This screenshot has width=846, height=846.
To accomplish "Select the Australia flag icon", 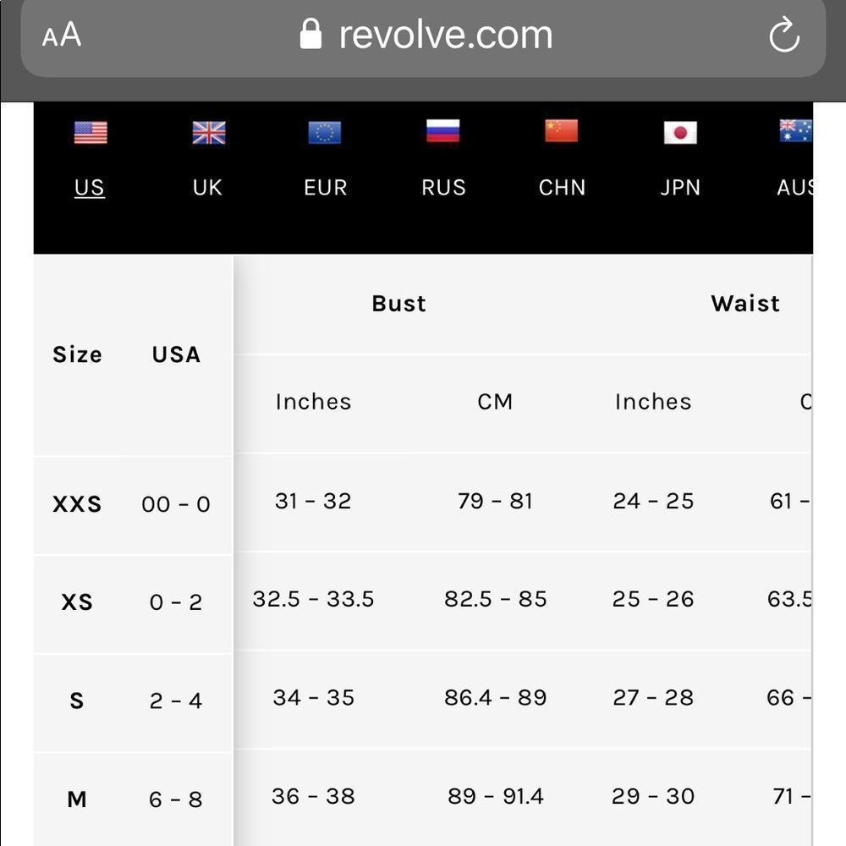I will tap(796, 131).
